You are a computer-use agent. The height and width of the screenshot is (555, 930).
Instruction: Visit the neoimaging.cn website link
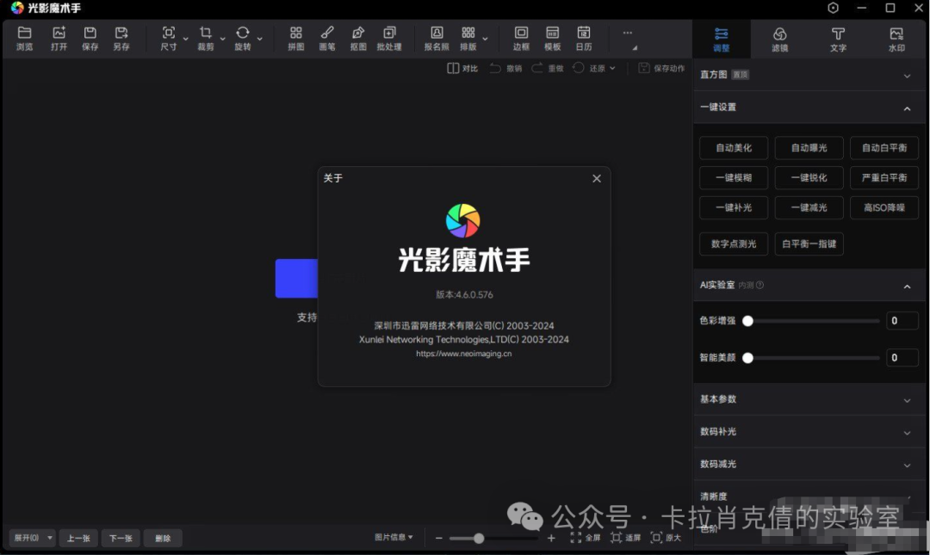(x=463, y=353)
